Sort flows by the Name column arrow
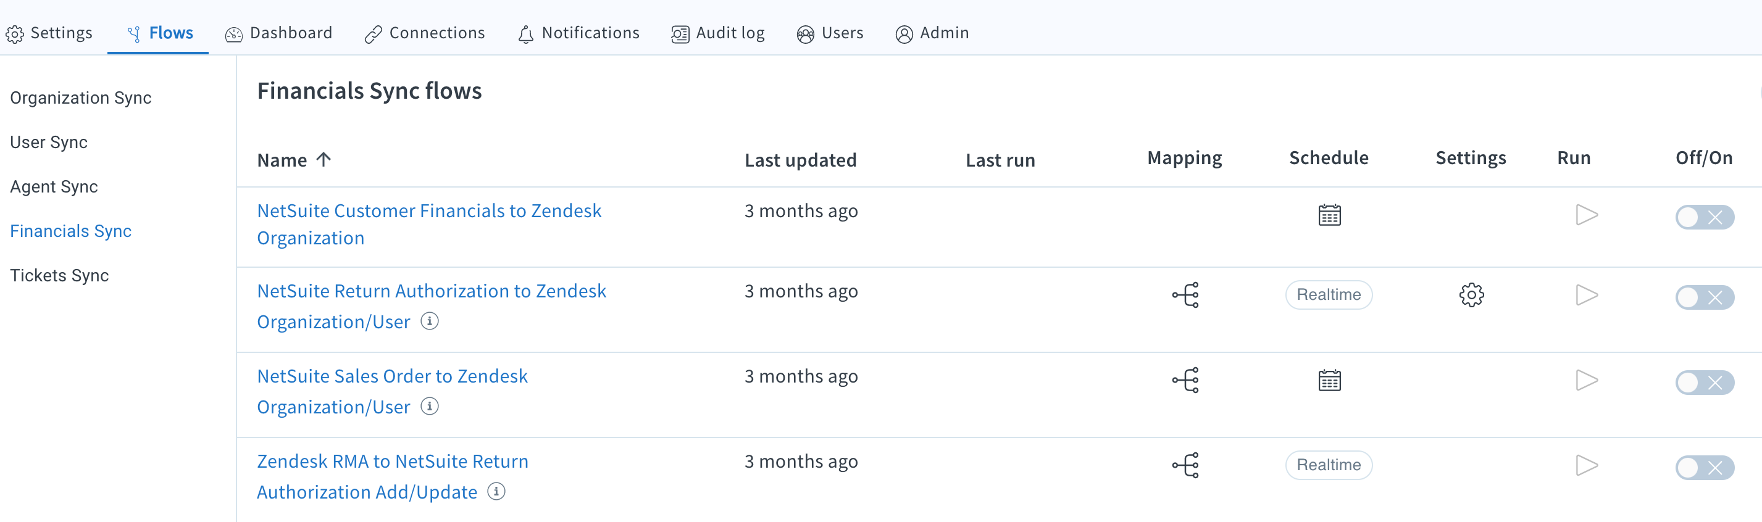Screen dimensions: 1762x522 (x=324, y=159)
